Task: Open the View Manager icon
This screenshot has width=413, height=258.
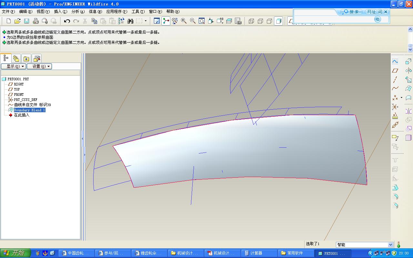Action: click(x=238, y=21)
